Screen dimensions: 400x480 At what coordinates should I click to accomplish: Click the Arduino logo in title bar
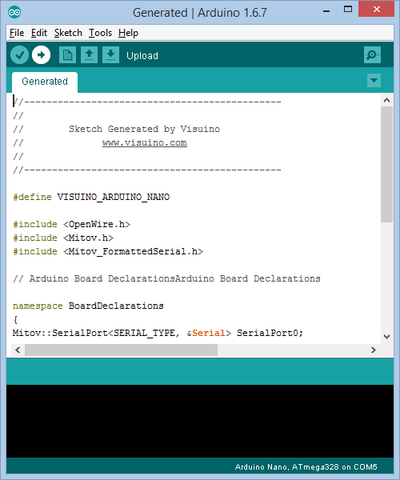pos(14,13)
